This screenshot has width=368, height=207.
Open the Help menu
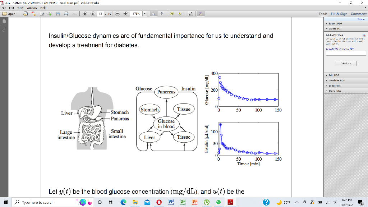(43, 8)
